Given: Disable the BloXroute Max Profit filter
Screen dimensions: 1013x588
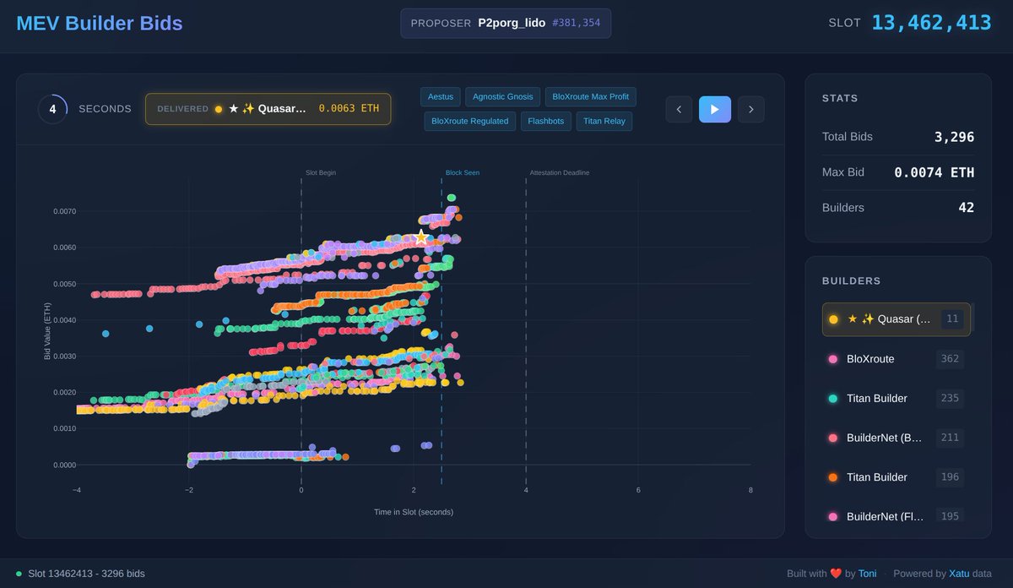Looking at the screenshot, I should (x=590, y=96).
